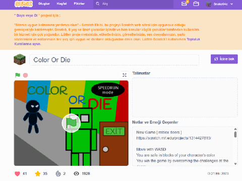The height and width of the screenshot is (181, 242).
Task: Start the project with the green flag
Action: coord(18,75)
